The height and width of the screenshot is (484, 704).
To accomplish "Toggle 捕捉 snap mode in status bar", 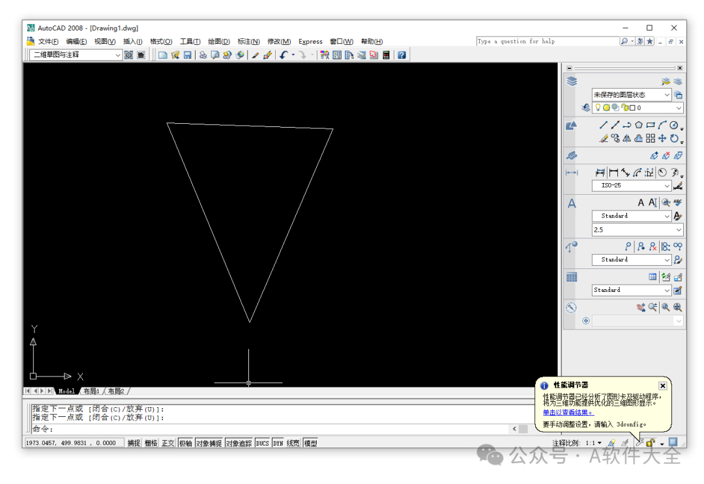I will point(134,443).
